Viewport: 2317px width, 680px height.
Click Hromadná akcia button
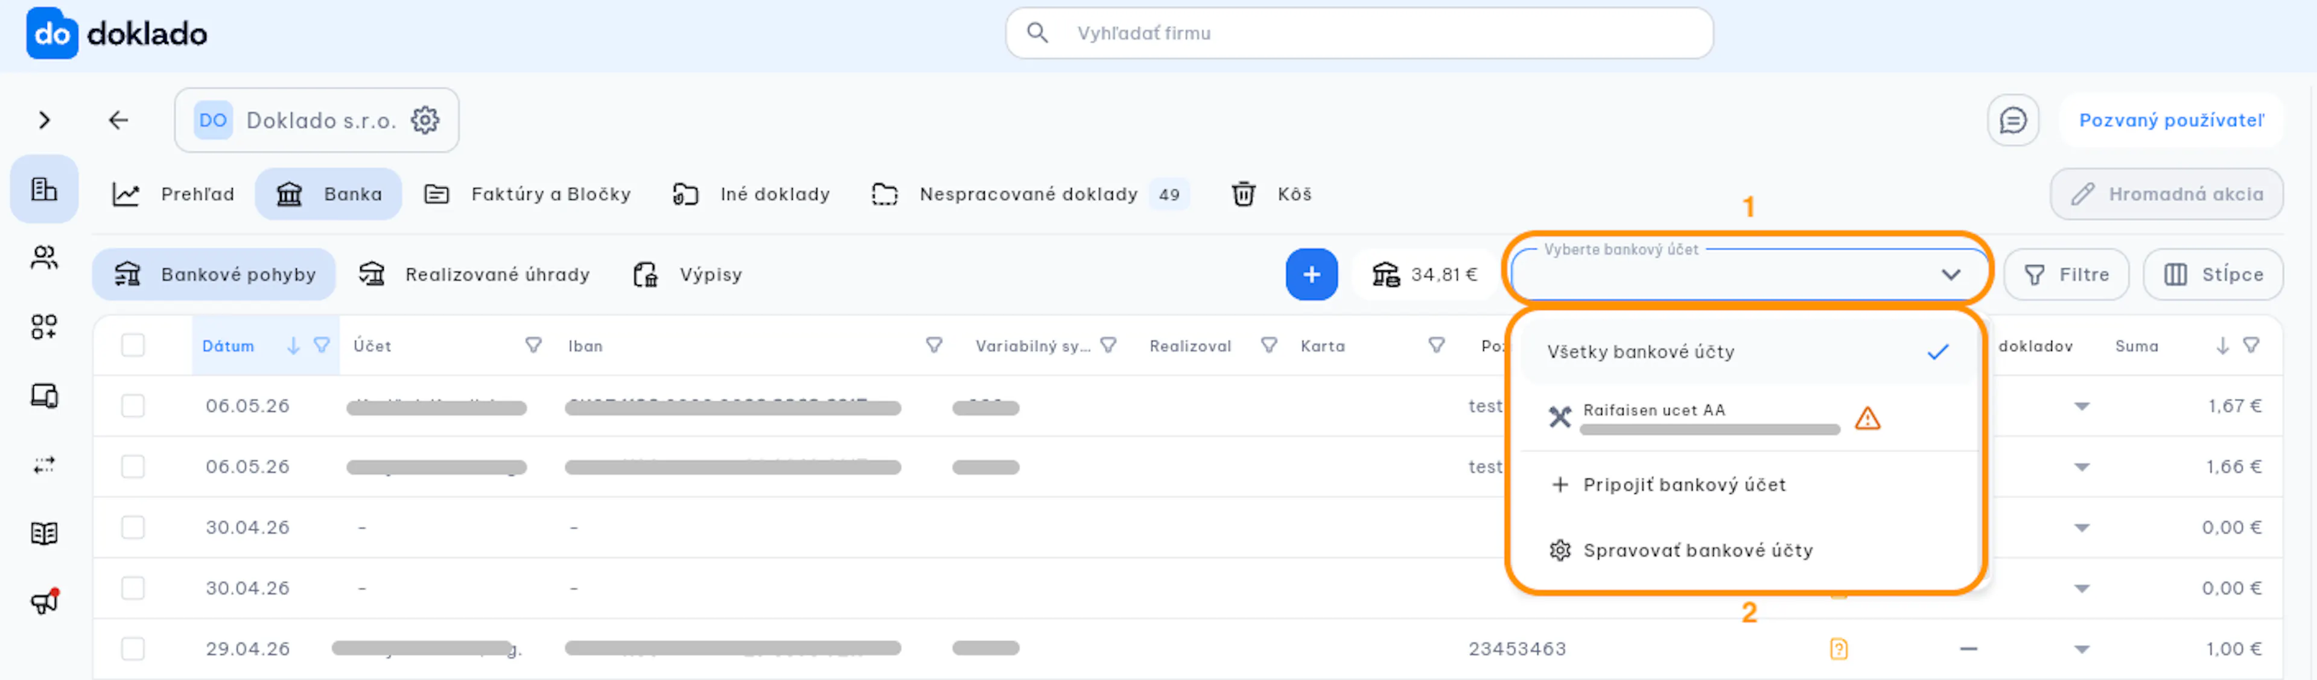[x=2166, y=194]
